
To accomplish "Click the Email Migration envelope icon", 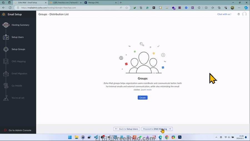I will pyautogui.click(x=6, y=74).
